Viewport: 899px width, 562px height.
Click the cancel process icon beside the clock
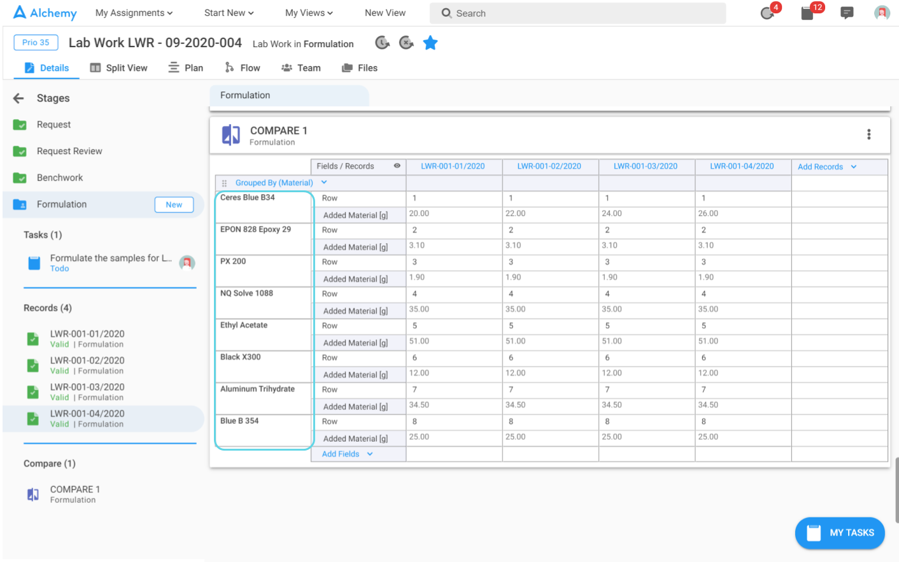point(406,43)
